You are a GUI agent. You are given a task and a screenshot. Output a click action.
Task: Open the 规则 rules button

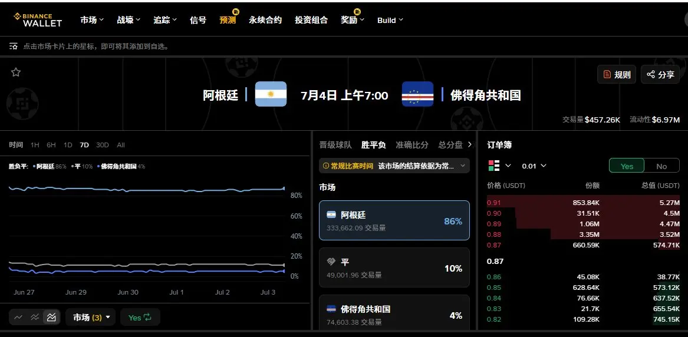[617, 74]
